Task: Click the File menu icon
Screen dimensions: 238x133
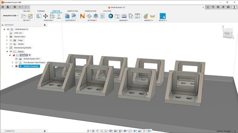Action: coord(8,7)
